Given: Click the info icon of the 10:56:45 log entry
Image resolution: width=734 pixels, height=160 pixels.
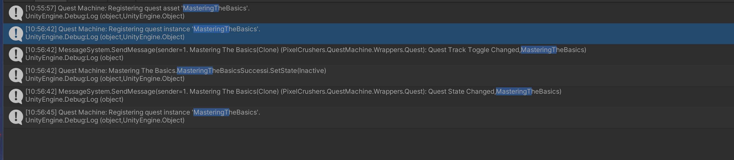Looking at the screenshot, I should 16,117.
